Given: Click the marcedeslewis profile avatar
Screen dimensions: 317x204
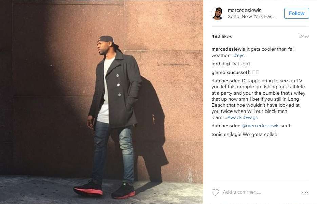Looking at the screenshot, I should point(218,13).
